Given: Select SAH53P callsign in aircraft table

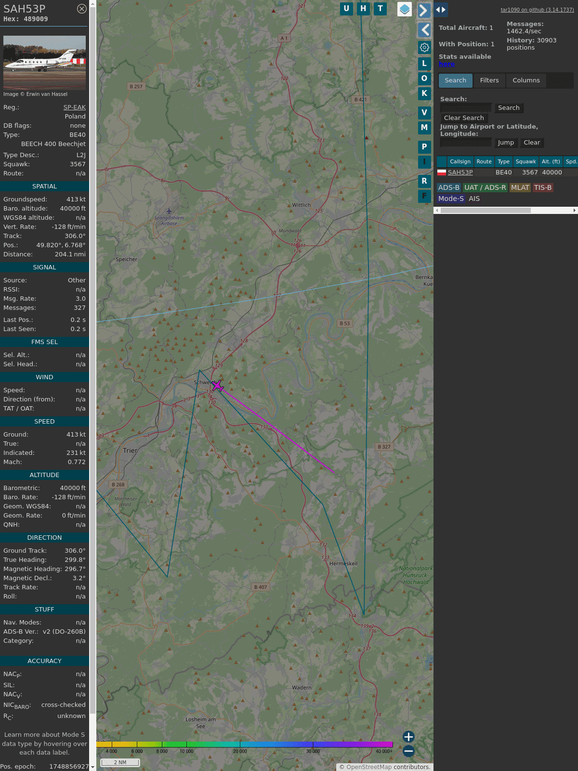Looking at the screenshot, I should 460,173.
